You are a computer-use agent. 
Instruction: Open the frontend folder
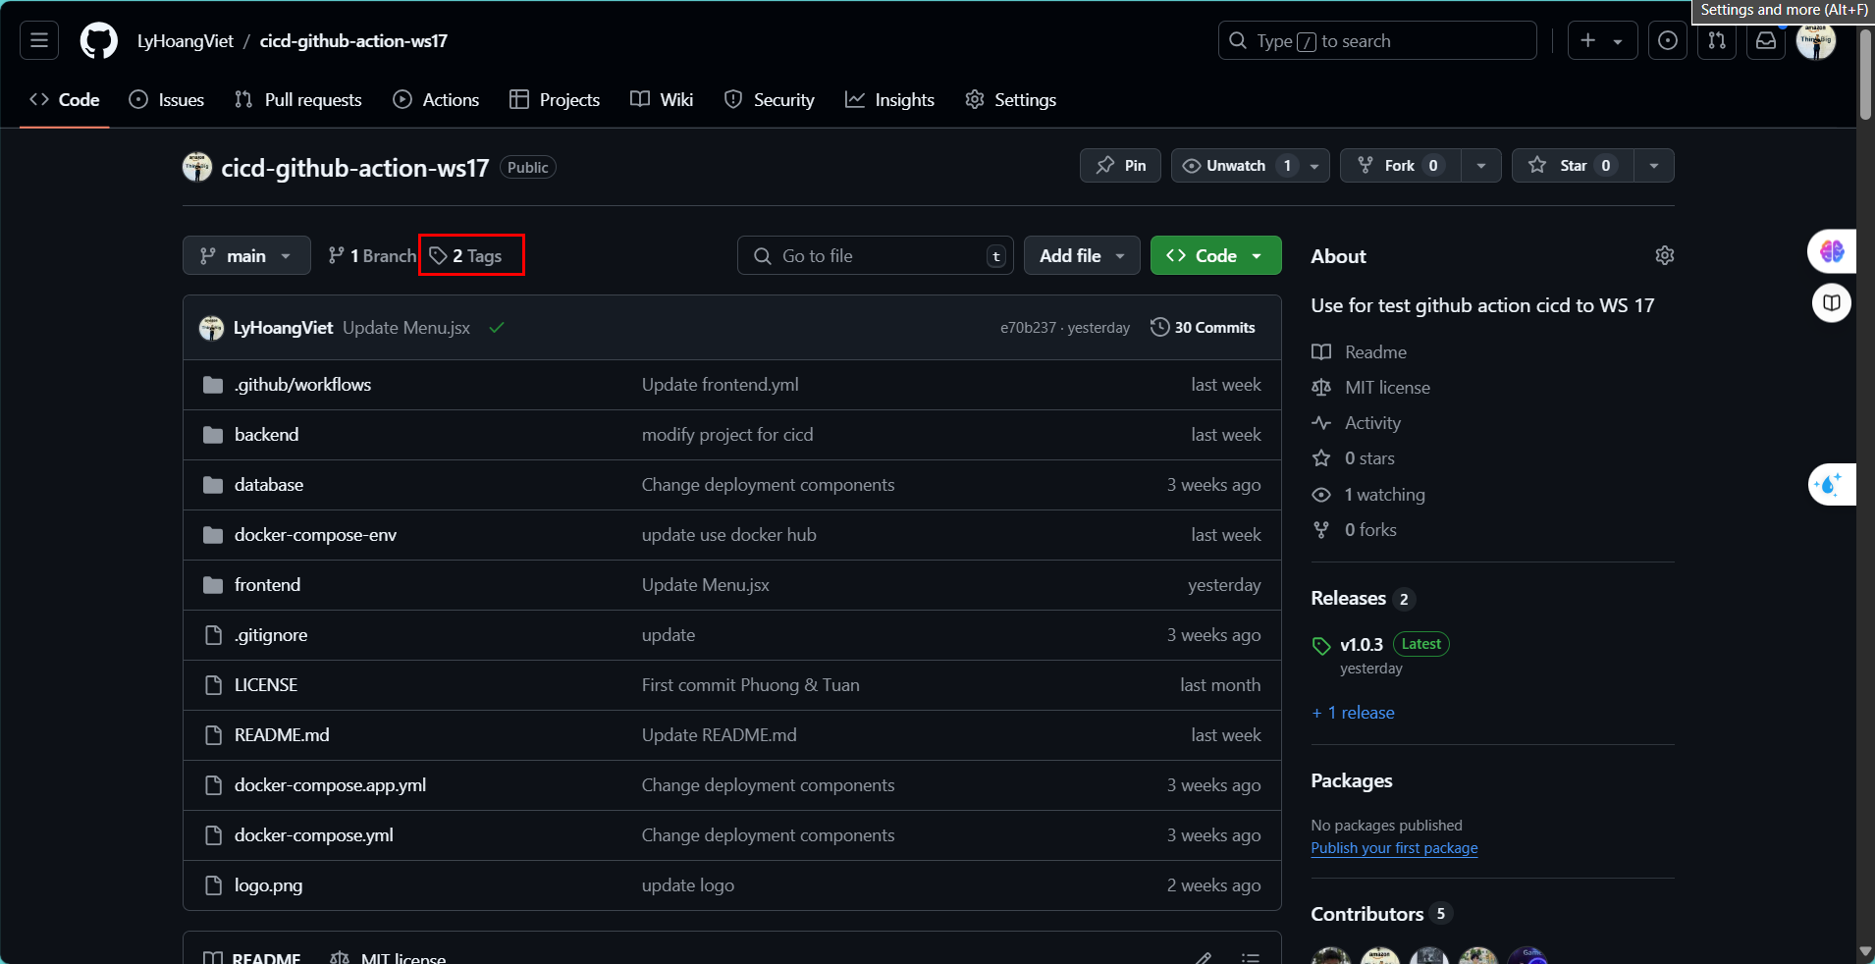pos(267,585)
